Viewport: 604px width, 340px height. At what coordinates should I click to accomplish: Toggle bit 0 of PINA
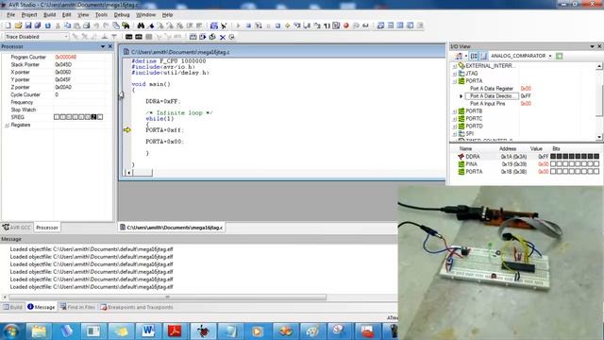tap(596, 163)
